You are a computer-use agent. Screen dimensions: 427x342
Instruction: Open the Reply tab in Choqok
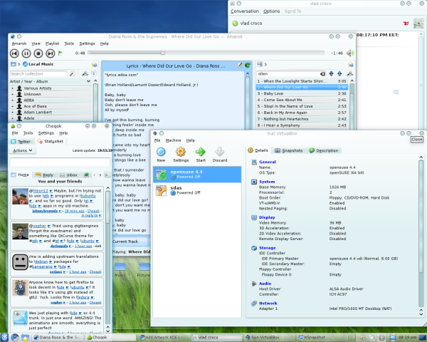point(45,175)
